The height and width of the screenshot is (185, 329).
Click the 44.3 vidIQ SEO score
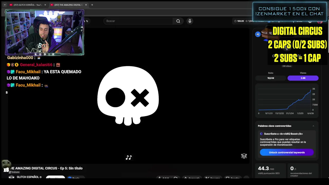coord(263,169)
